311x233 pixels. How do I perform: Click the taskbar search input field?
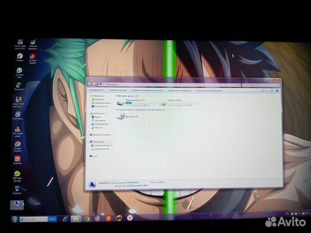click(34, 219)
